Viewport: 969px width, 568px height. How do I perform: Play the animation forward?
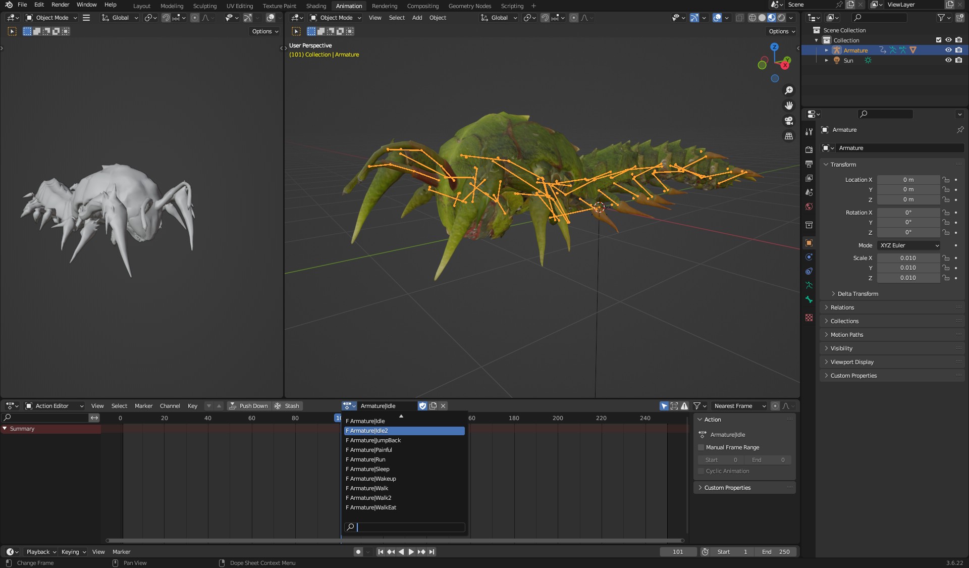(411, 552)
